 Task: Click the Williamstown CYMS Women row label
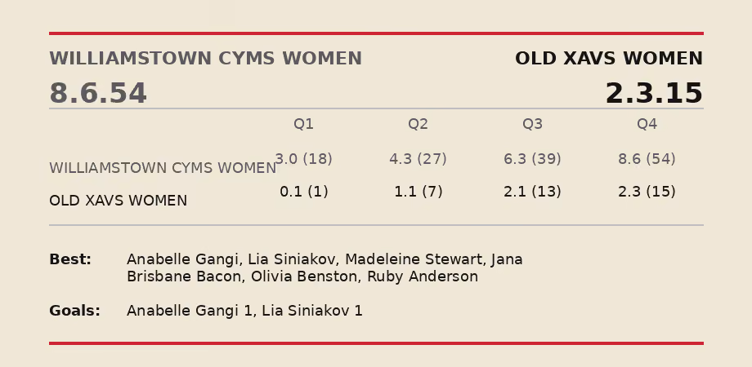(163, 168)
